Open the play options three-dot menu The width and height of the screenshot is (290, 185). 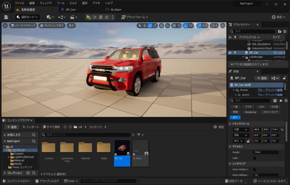(112, 17)
